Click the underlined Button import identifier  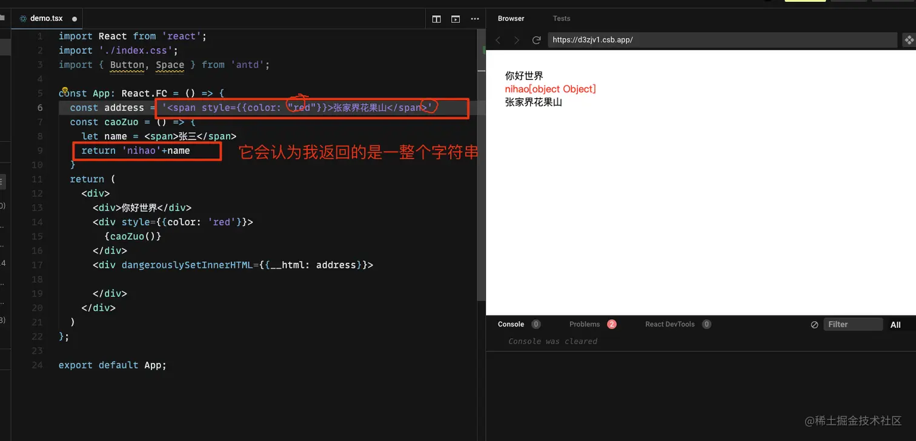coord(127,65)
